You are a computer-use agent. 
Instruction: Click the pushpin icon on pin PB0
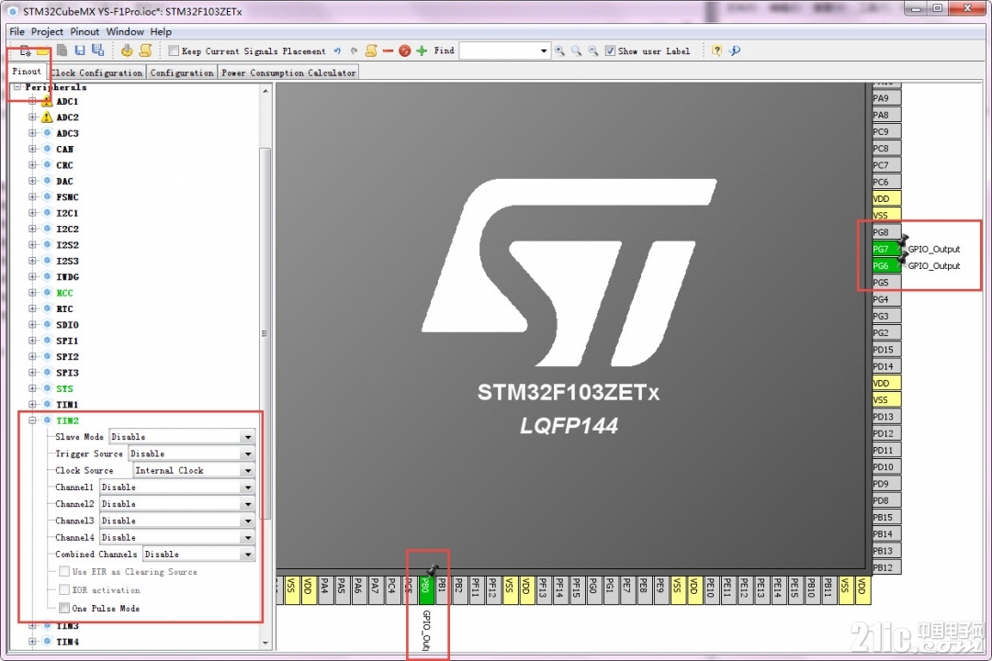(433, 570)
